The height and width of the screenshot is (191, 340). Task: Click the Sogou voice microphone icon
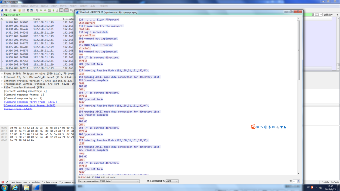pyautogui.click(x=270, y=127)
